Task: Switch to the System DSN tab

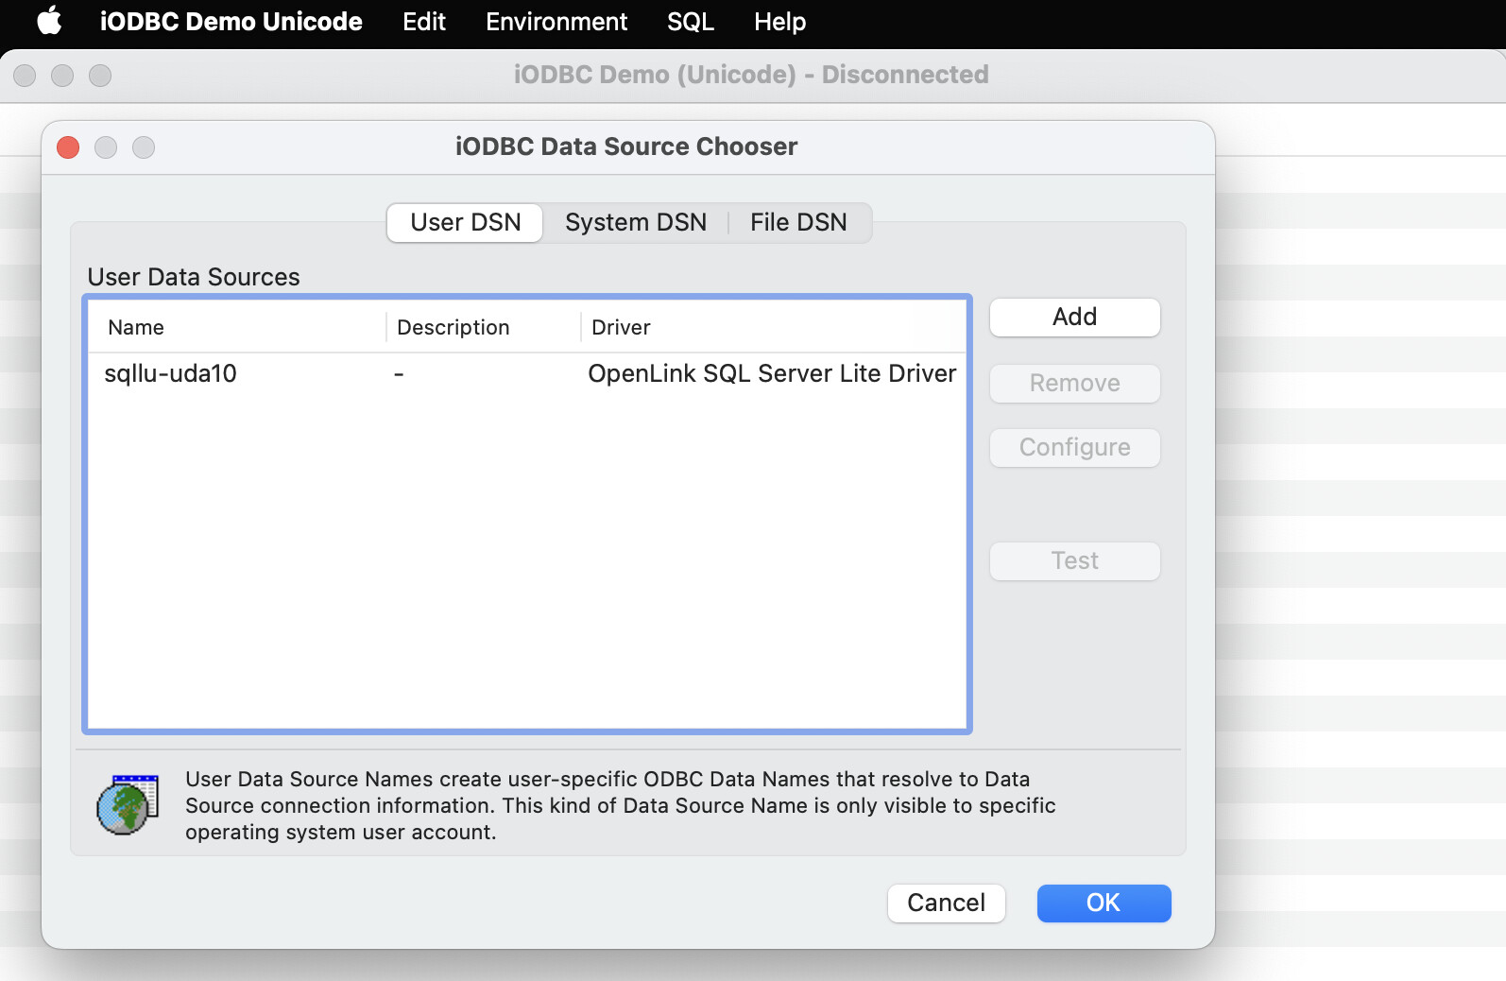Action: click(x=635, y=222)
